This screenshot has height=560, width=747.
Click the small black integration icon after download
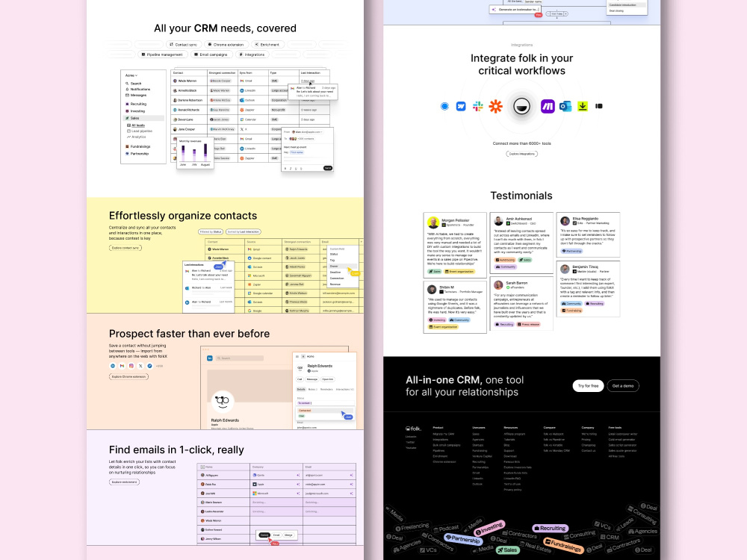point(599,106)
